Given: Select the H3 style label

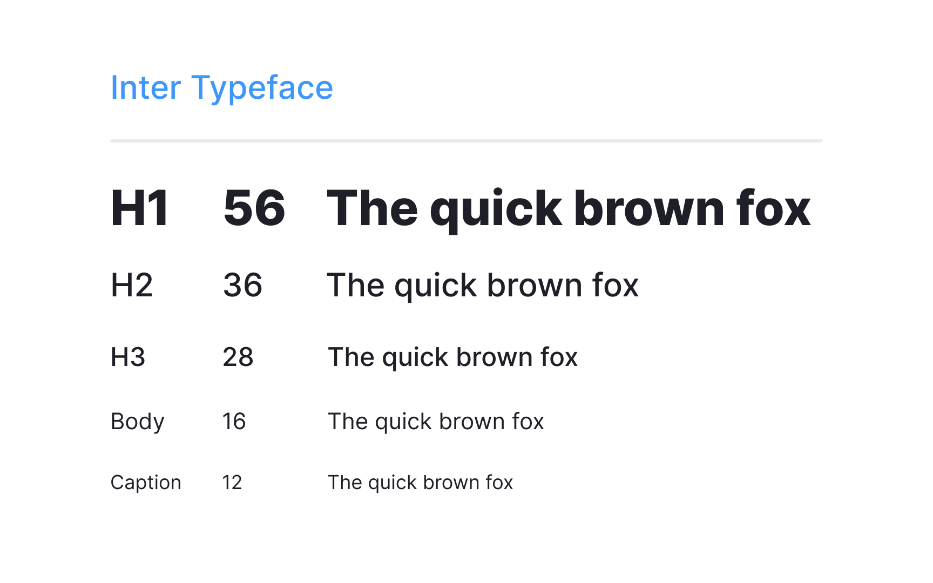Looking at the screenshot, I should (127, 357).
